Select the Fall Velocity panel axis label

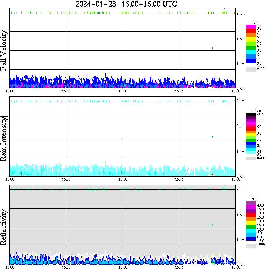pyautogui.click(x=4, y=50)
